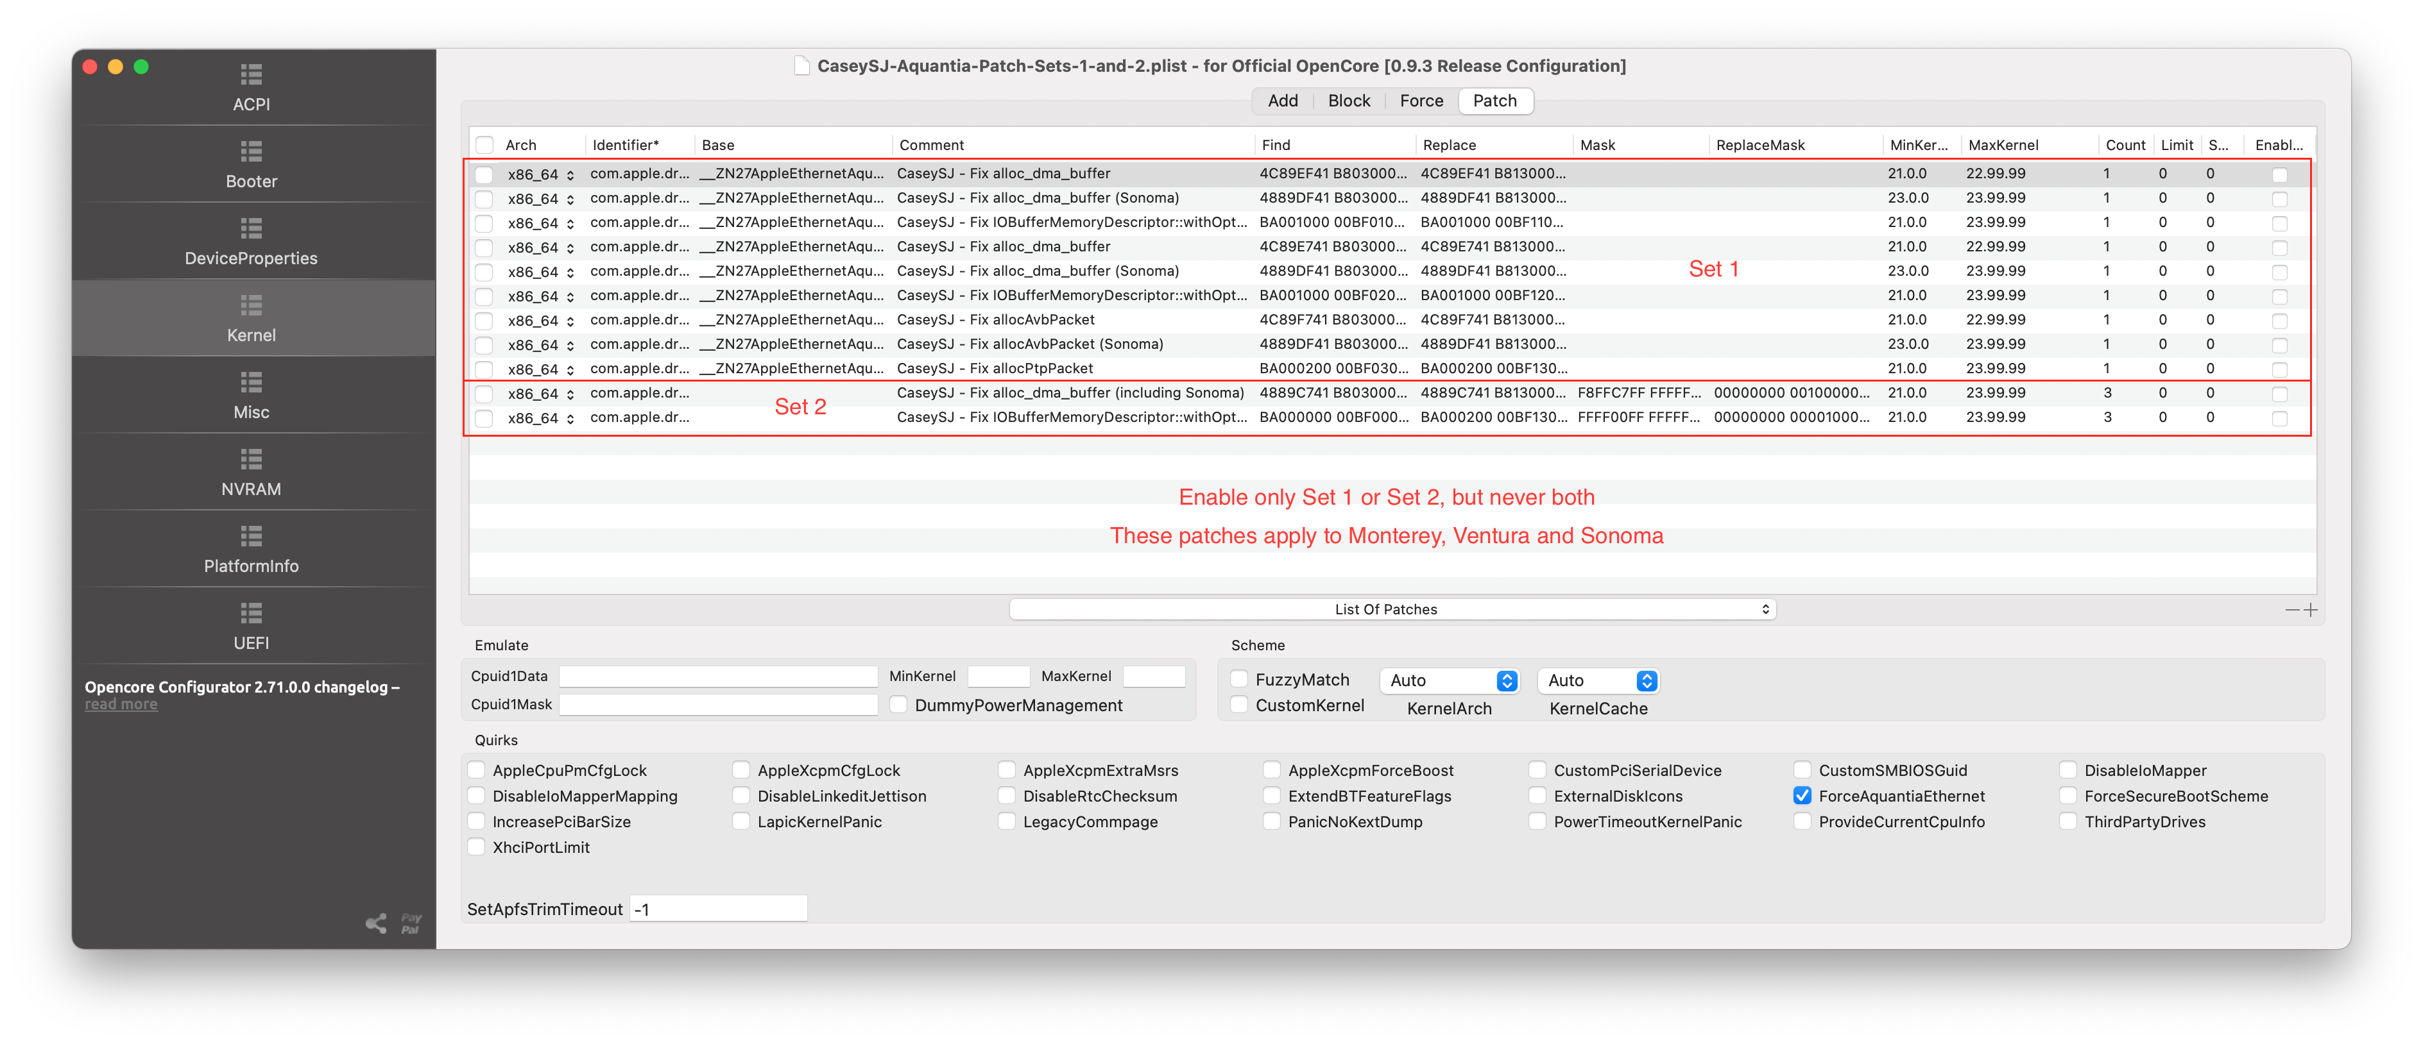Image resolution: width=2423 pixels, height=1044 pixels.
Task: Open the Kernel section
Action: 251,317
